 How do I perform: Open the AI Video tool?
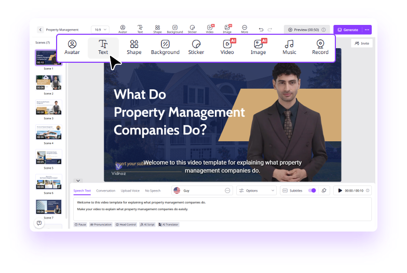point(227,47)
